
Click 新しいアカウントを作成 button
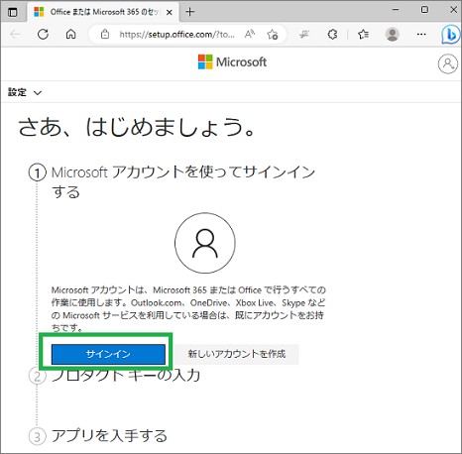(x=237, y=354)
